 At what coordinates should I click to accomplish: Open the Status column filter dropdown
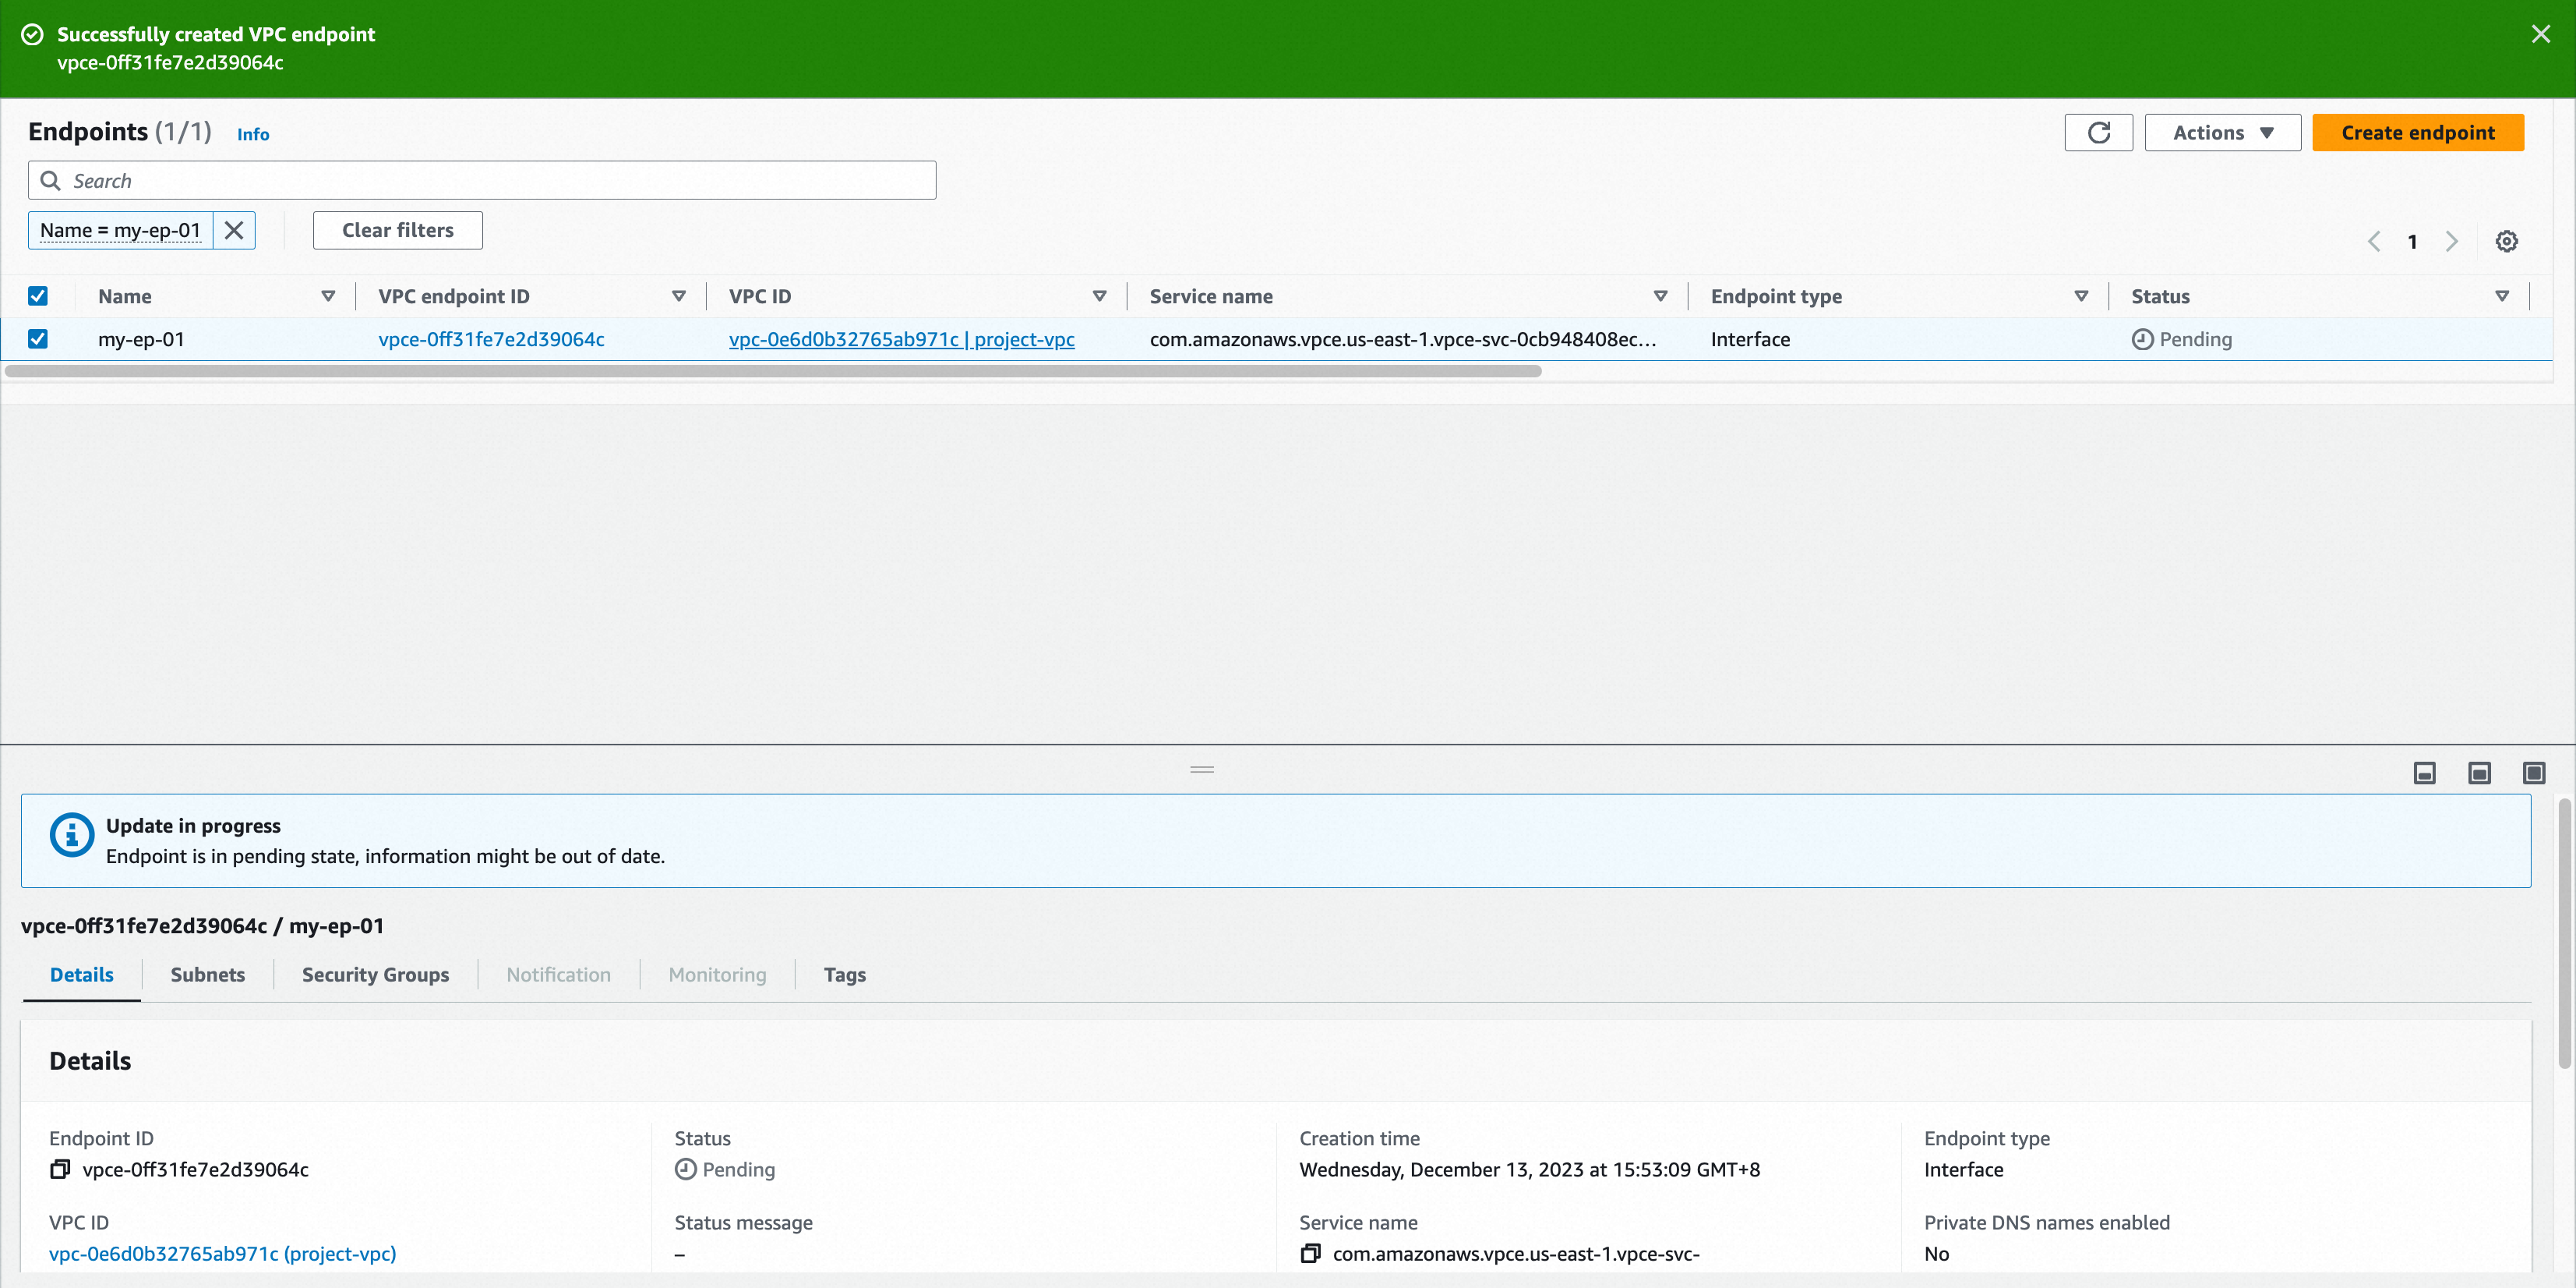(x=2503, y=296)
